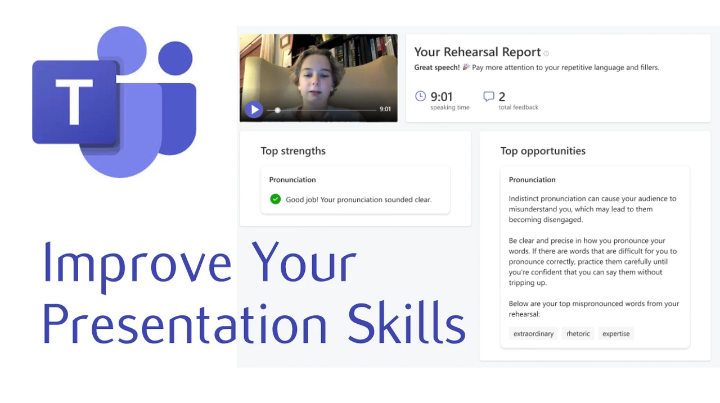The height and width of the screenshot is (403, 720).
Task: Play the rehearsal video recording
Action: pyautogui.click(x=254, y=110)
